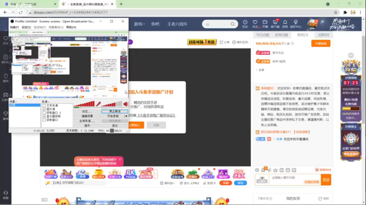Open new browser tab with plus
This screenshot has height=205, width=366.
click(121, 4)
